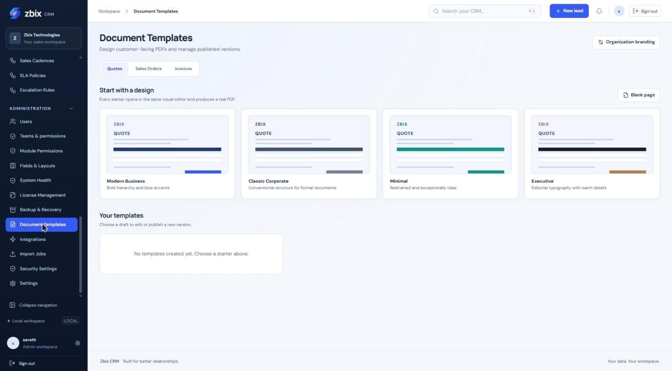
Task: Click the LOCAL workspace badge
Action: (70, 321)
